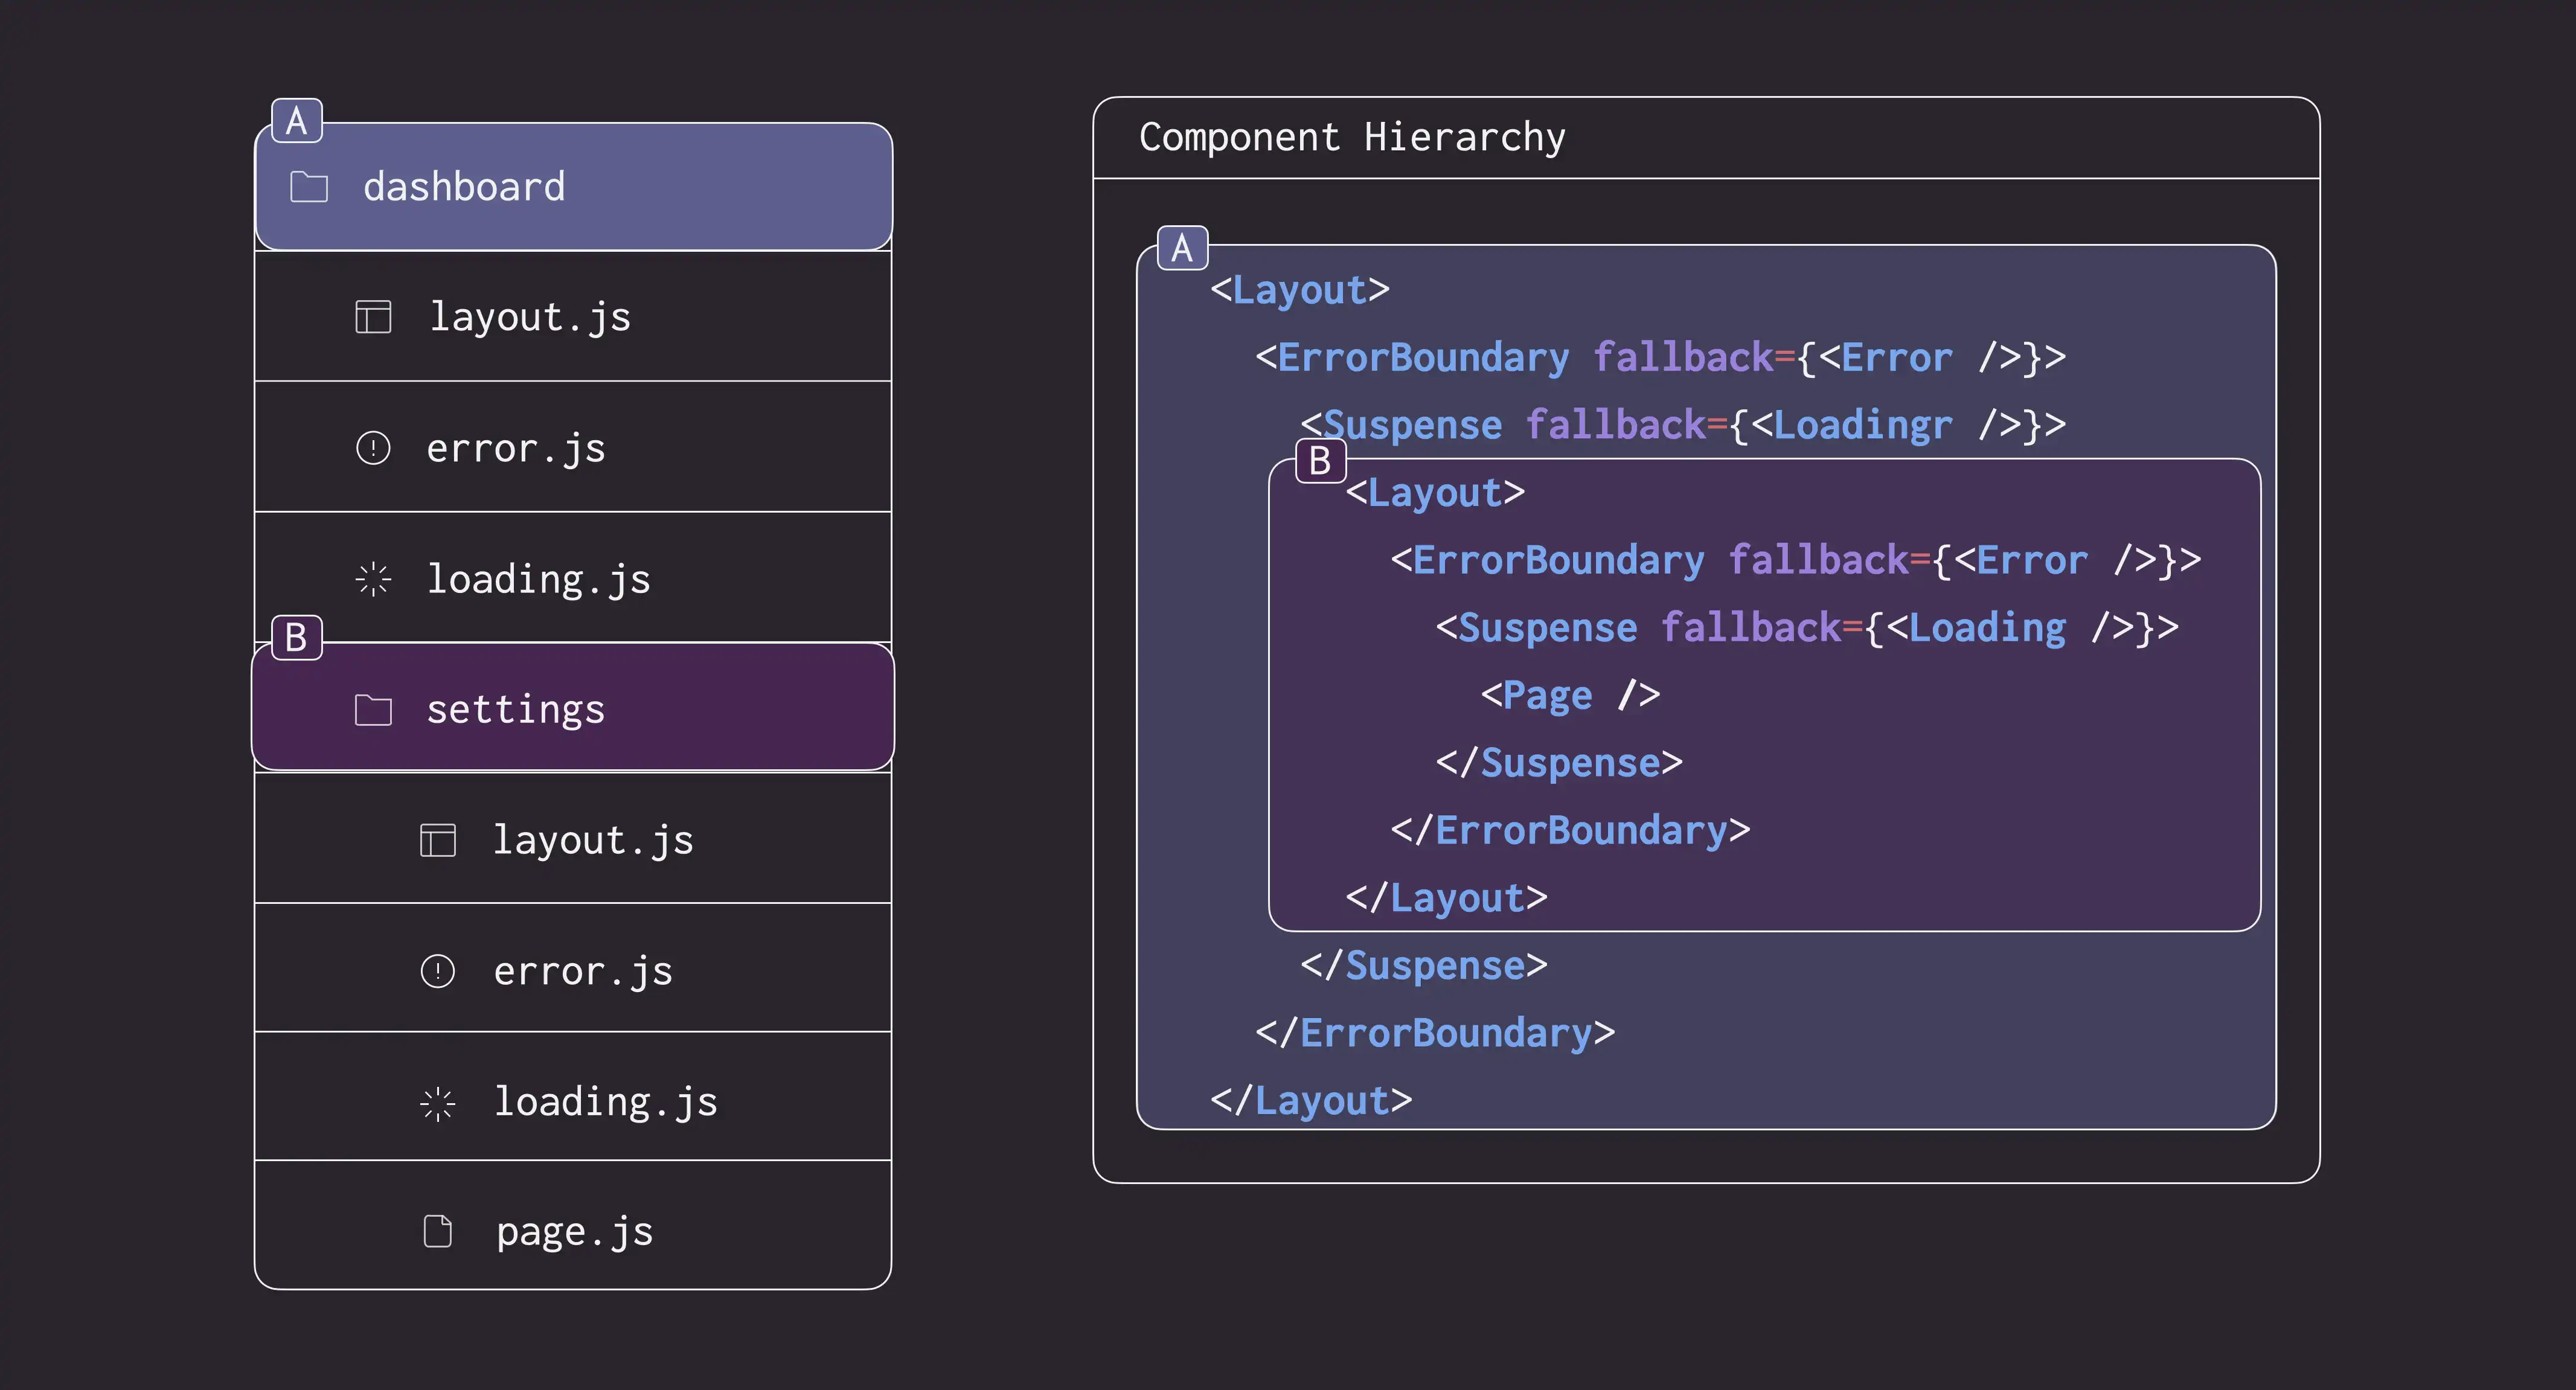This screenshot has width=2576, height=1390.
Task: Click the file icon beside page.js
Action: tap(437, 1232)
